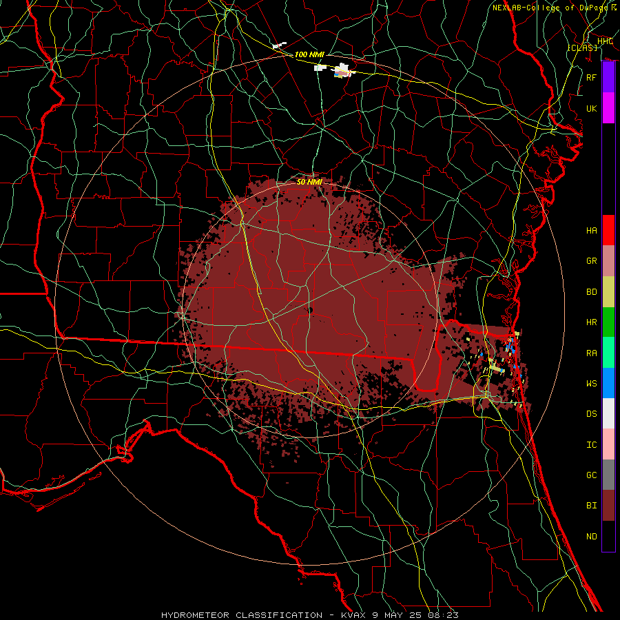The height and width of the screenshot is (620, 620).
Task: Click the DS white legend swatch
Action: pyautogui.click(x=608, y=413)
